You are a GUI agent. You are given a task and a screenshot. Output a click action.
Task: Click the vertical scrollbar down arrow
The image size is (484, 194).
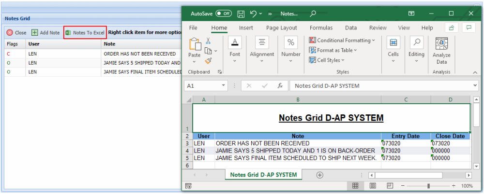point(476,166)
